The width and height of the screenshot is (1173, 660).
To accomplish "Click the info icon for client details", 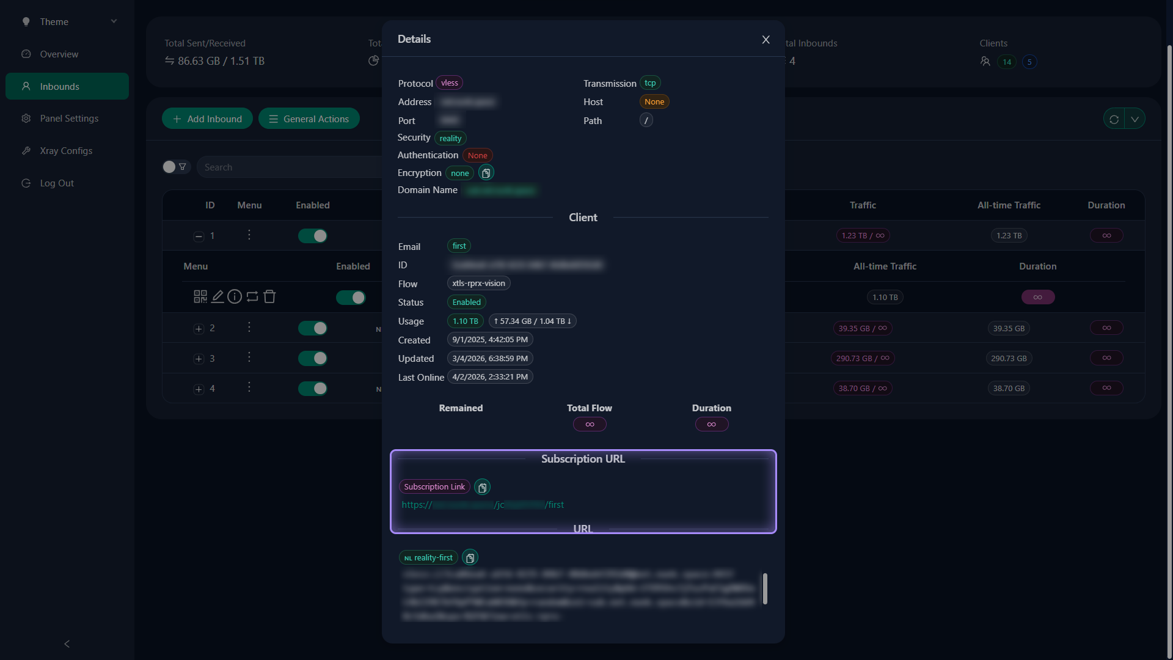I will click(235, 296).
